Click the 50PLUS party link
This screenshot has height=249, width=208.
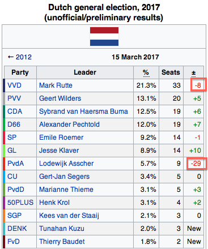pos(20,203)
